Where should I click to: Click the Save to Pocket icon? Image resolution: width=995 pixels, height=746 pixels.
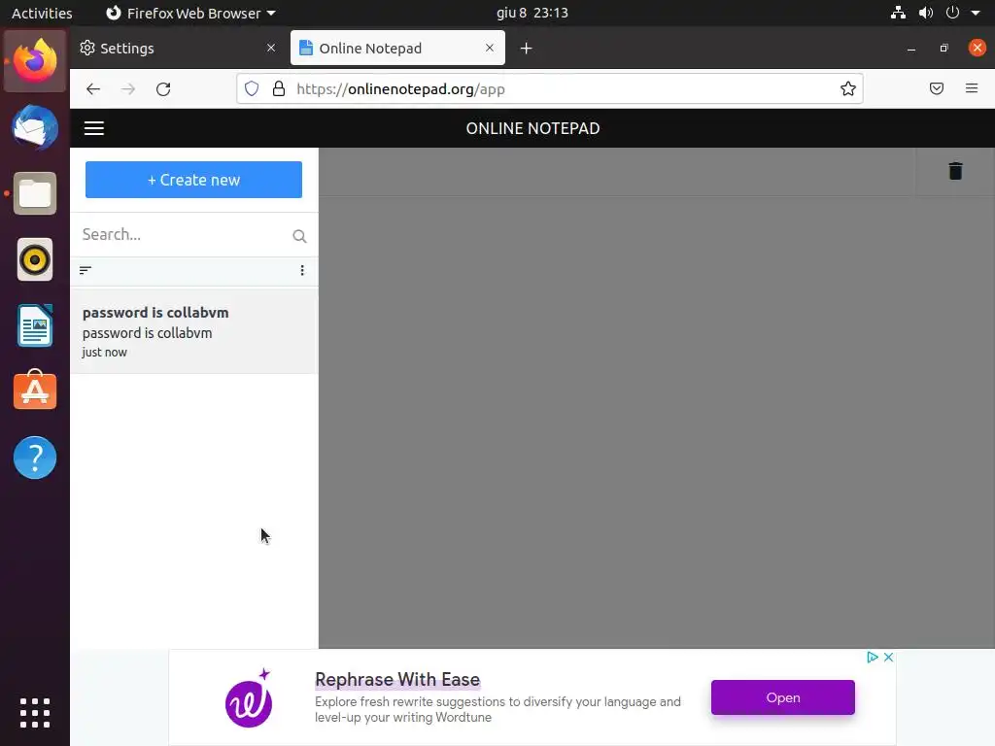937,88
